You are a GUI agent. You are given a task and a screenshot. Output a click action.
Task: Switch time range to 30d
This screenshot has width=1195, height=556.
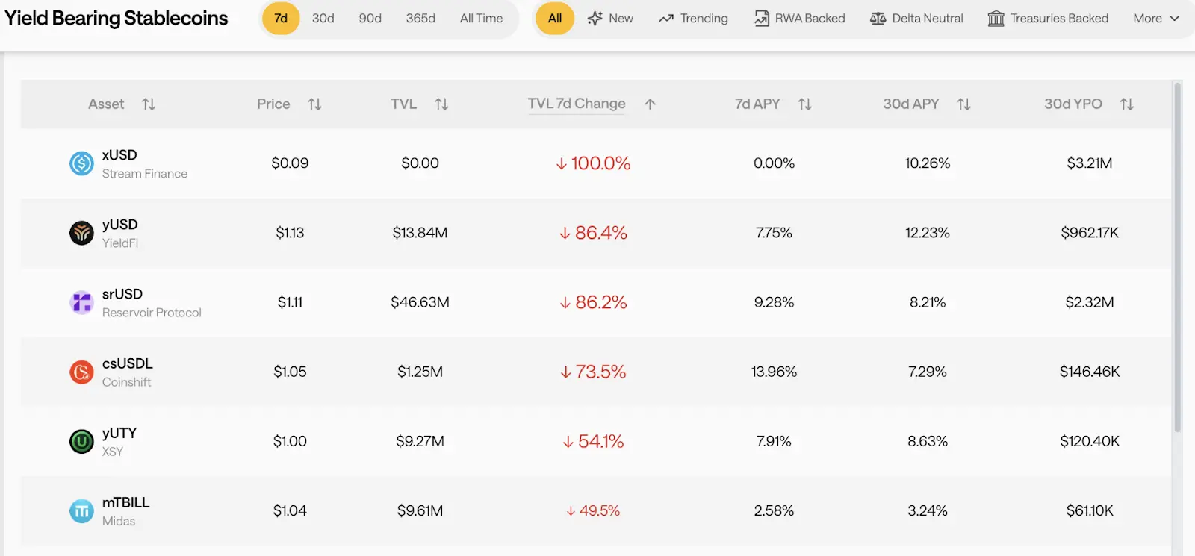pos(323,19)
